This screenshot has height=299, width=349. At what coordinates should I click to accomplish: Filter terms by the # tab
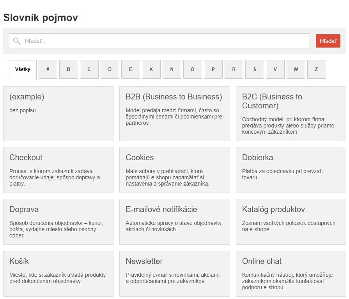48,69
